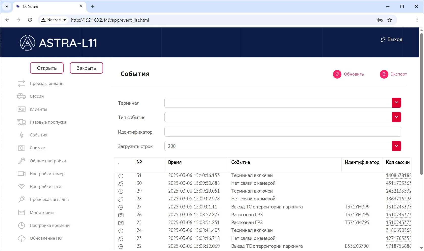Click the Клиенты ID card icon

pyautogui.click(x=22, y=109)
